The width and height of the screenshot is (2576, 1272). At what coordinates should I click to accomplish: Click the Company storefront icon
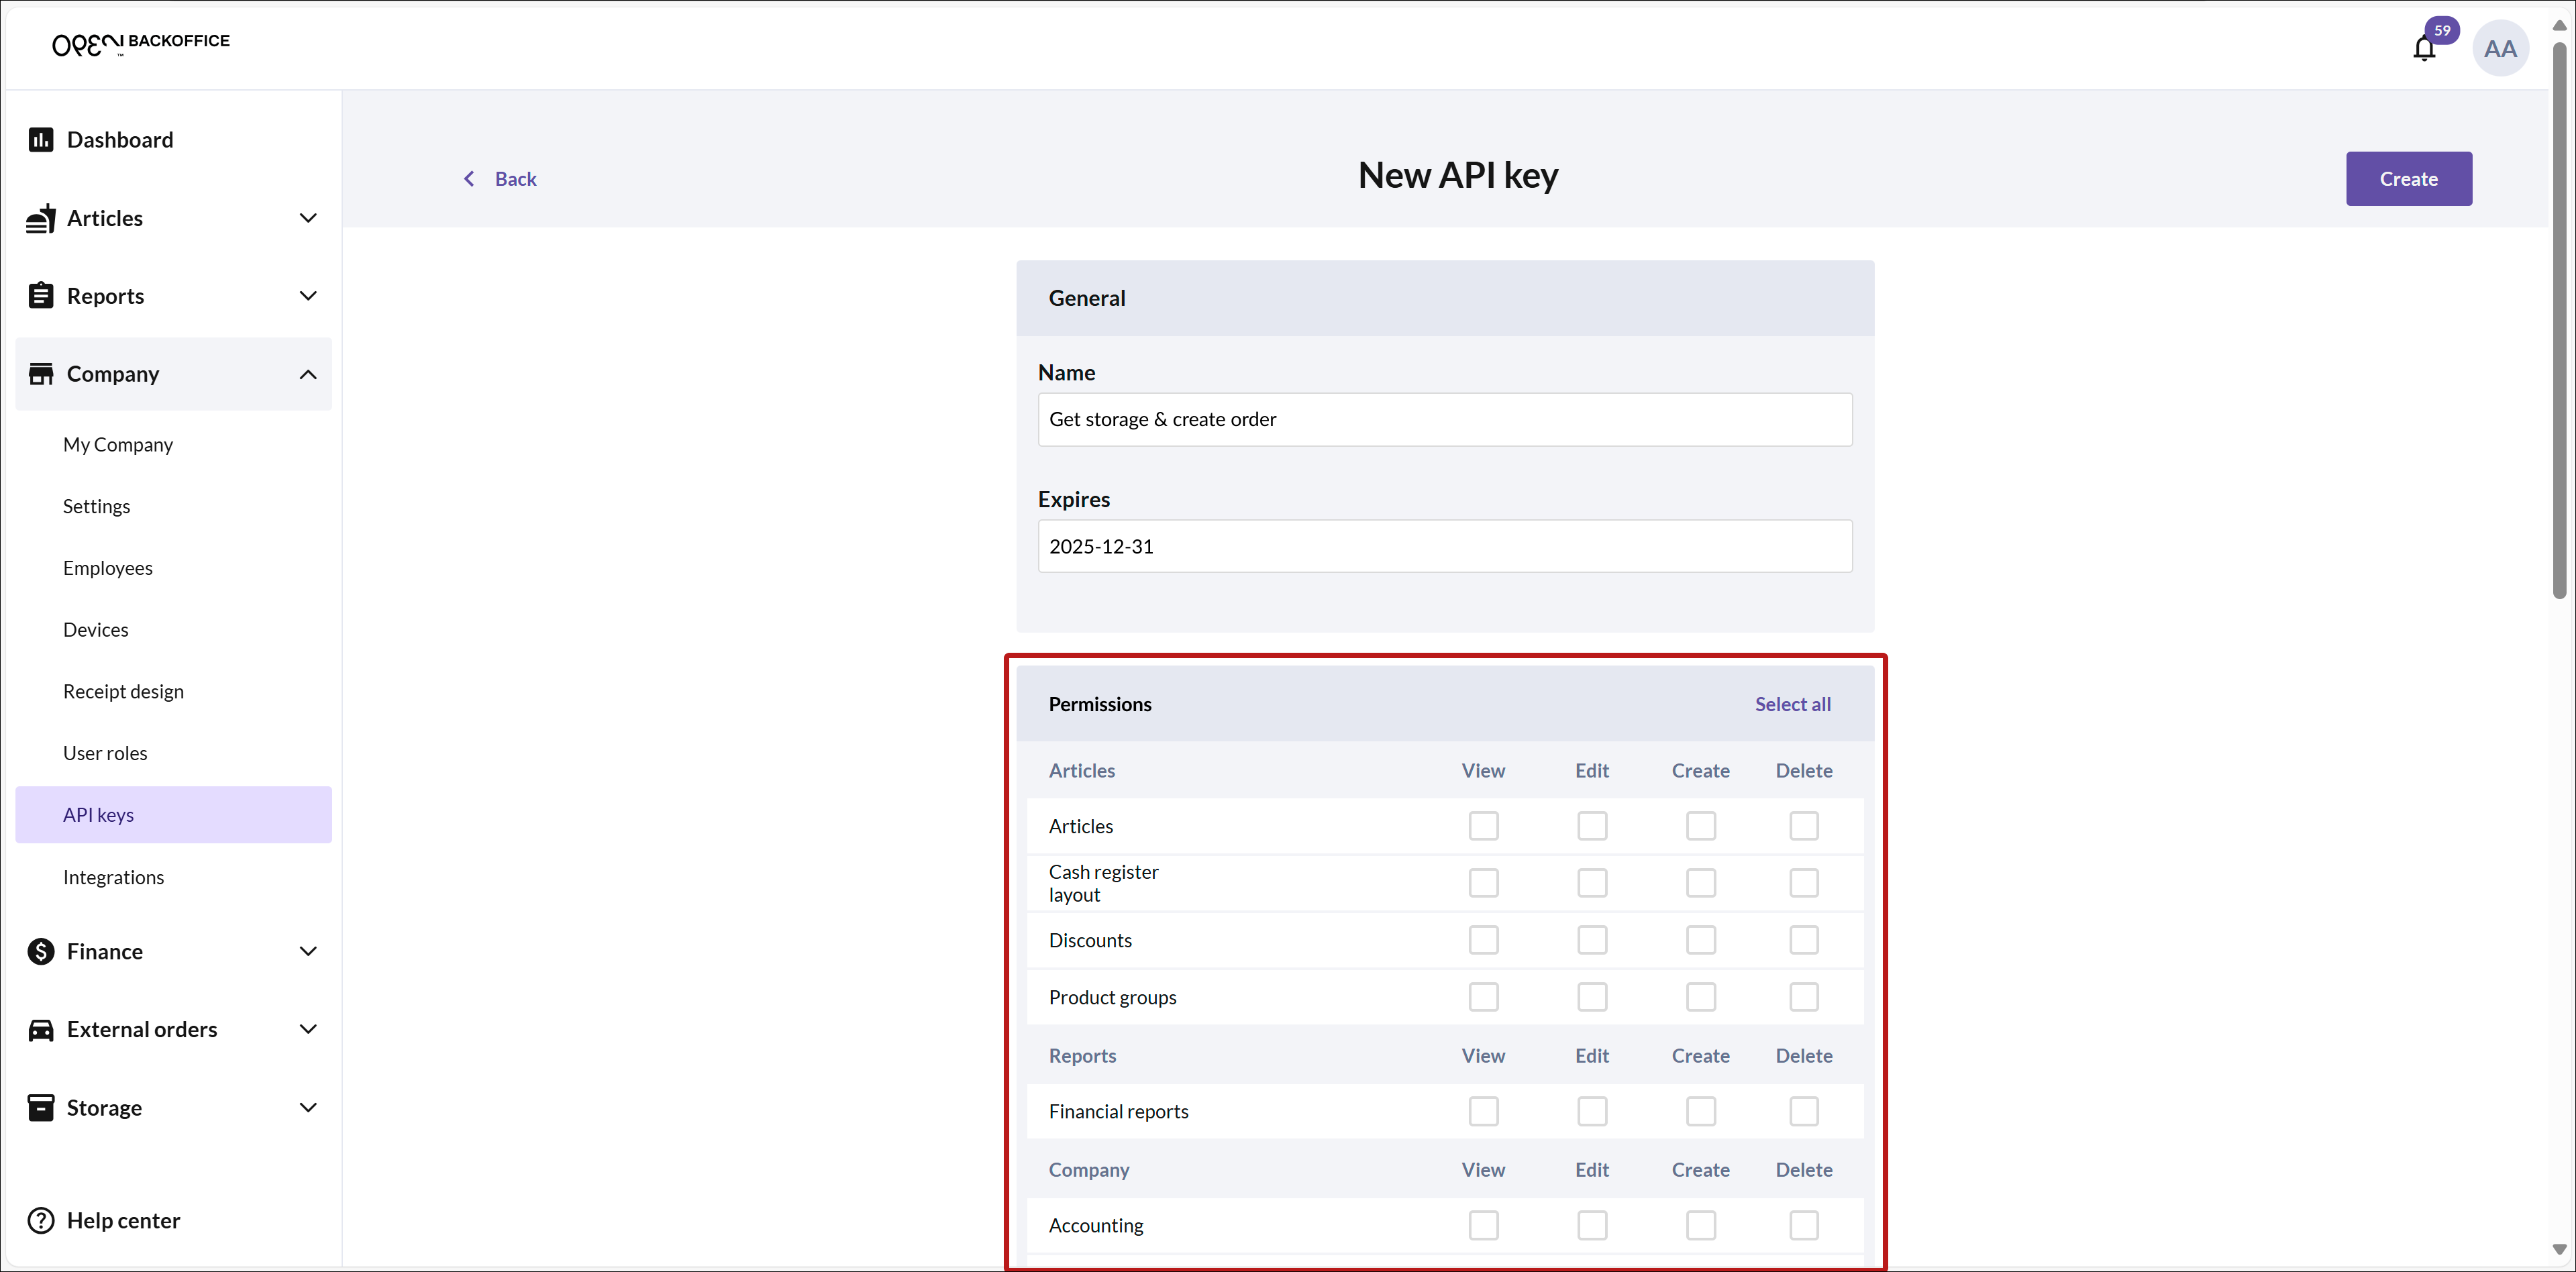point(41,374)
